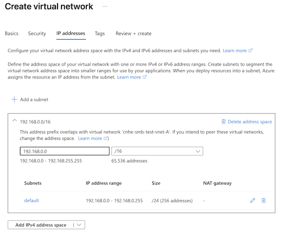Open the Tags tab
The width and height of the screenshot is (282, 234).
tap(100, 33)
